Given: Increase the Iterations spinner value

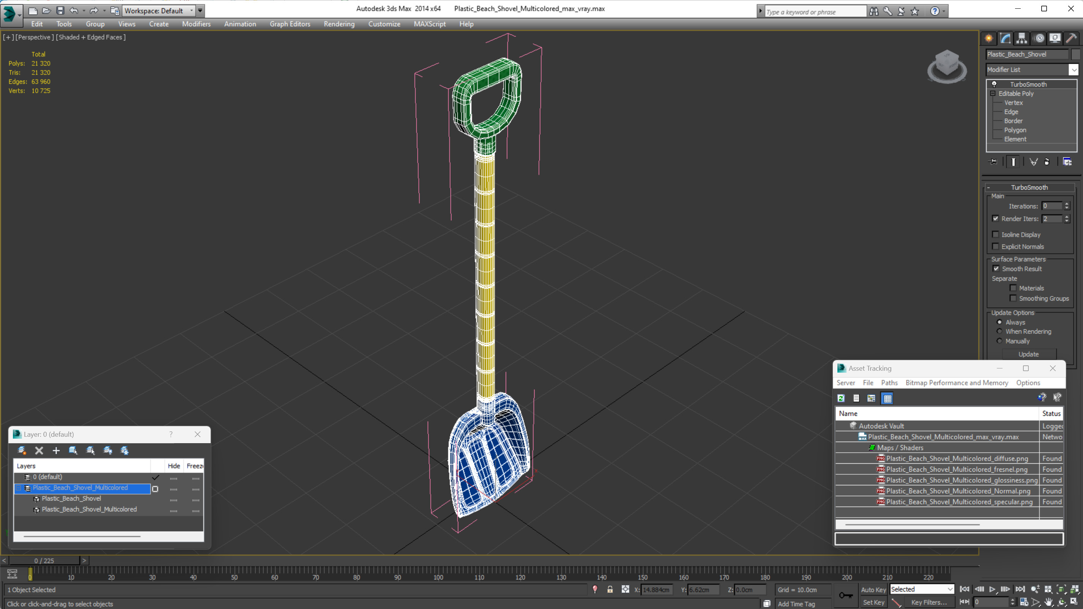Looking at the screenshot, I should point(1067,204).
